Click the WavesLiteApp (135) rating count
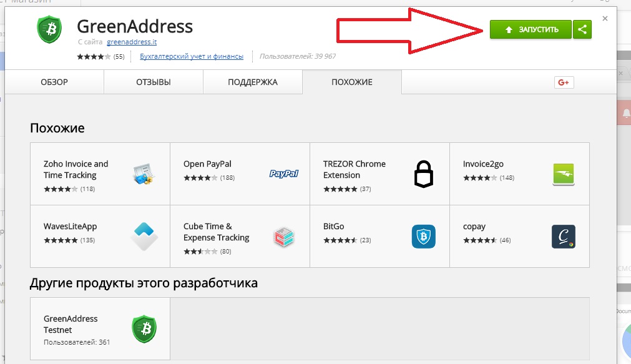This screenshot has height=364, width=631. [x=88, y=240]
